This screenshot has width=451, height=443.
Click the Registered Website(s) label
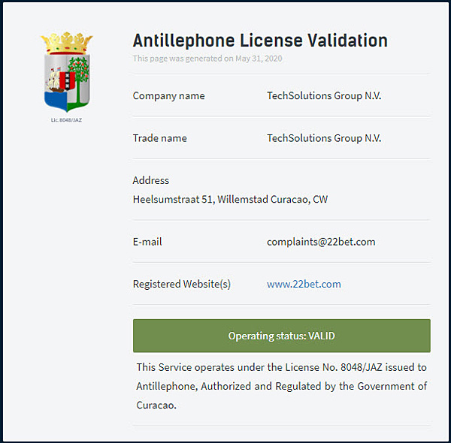point(182,284)
